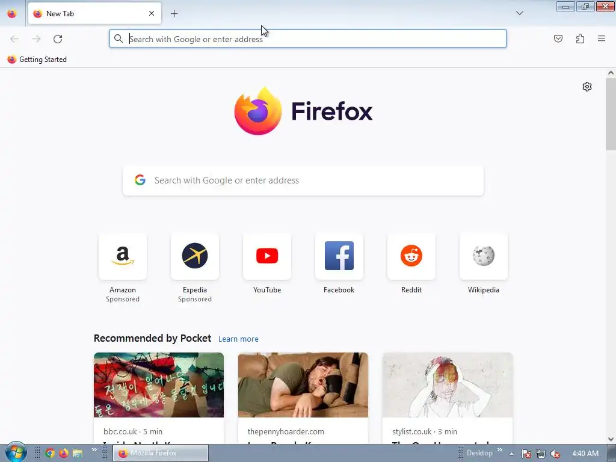Screen dimensions: 616x462
Task: Select the New Tab tab
Action: coord(94,13)
